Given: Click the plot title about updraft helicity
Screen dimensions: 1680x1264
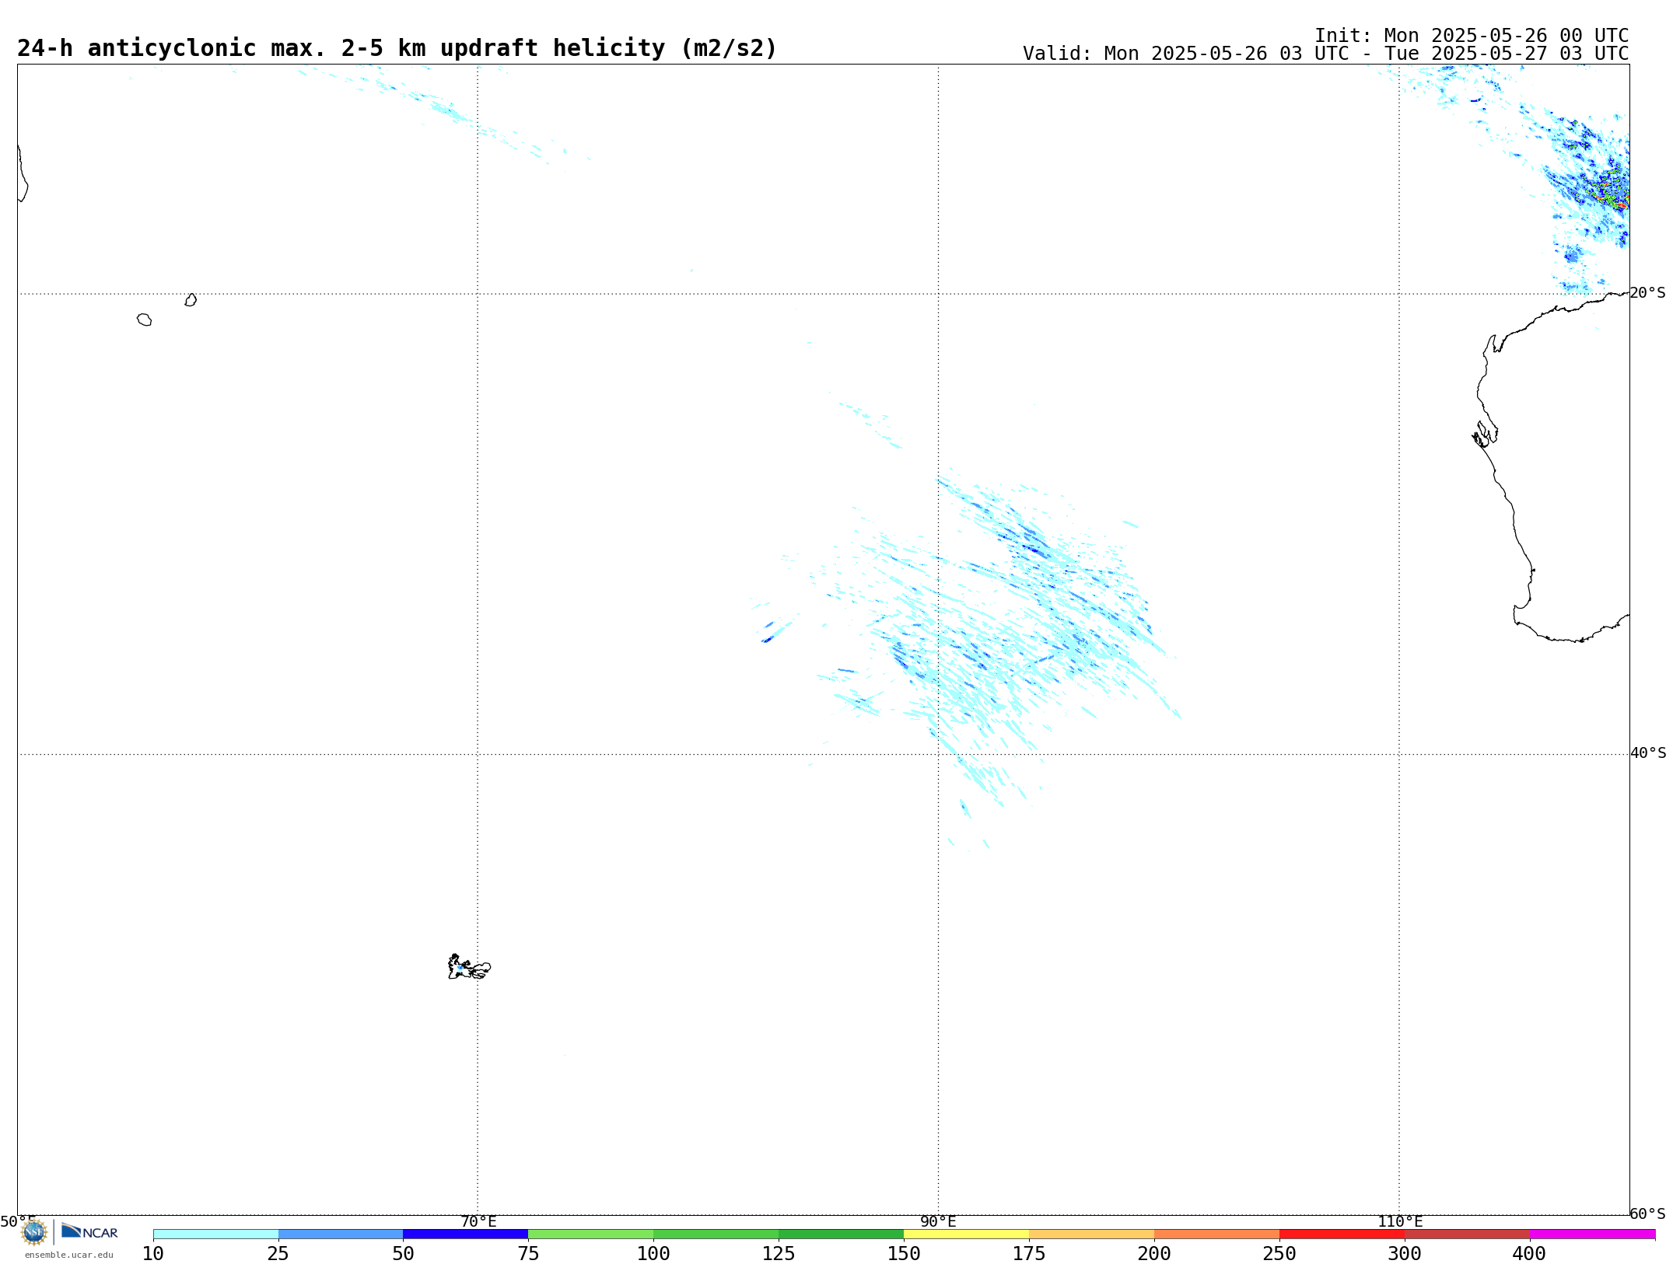Looking at the screenshot, I should [397, 48].
